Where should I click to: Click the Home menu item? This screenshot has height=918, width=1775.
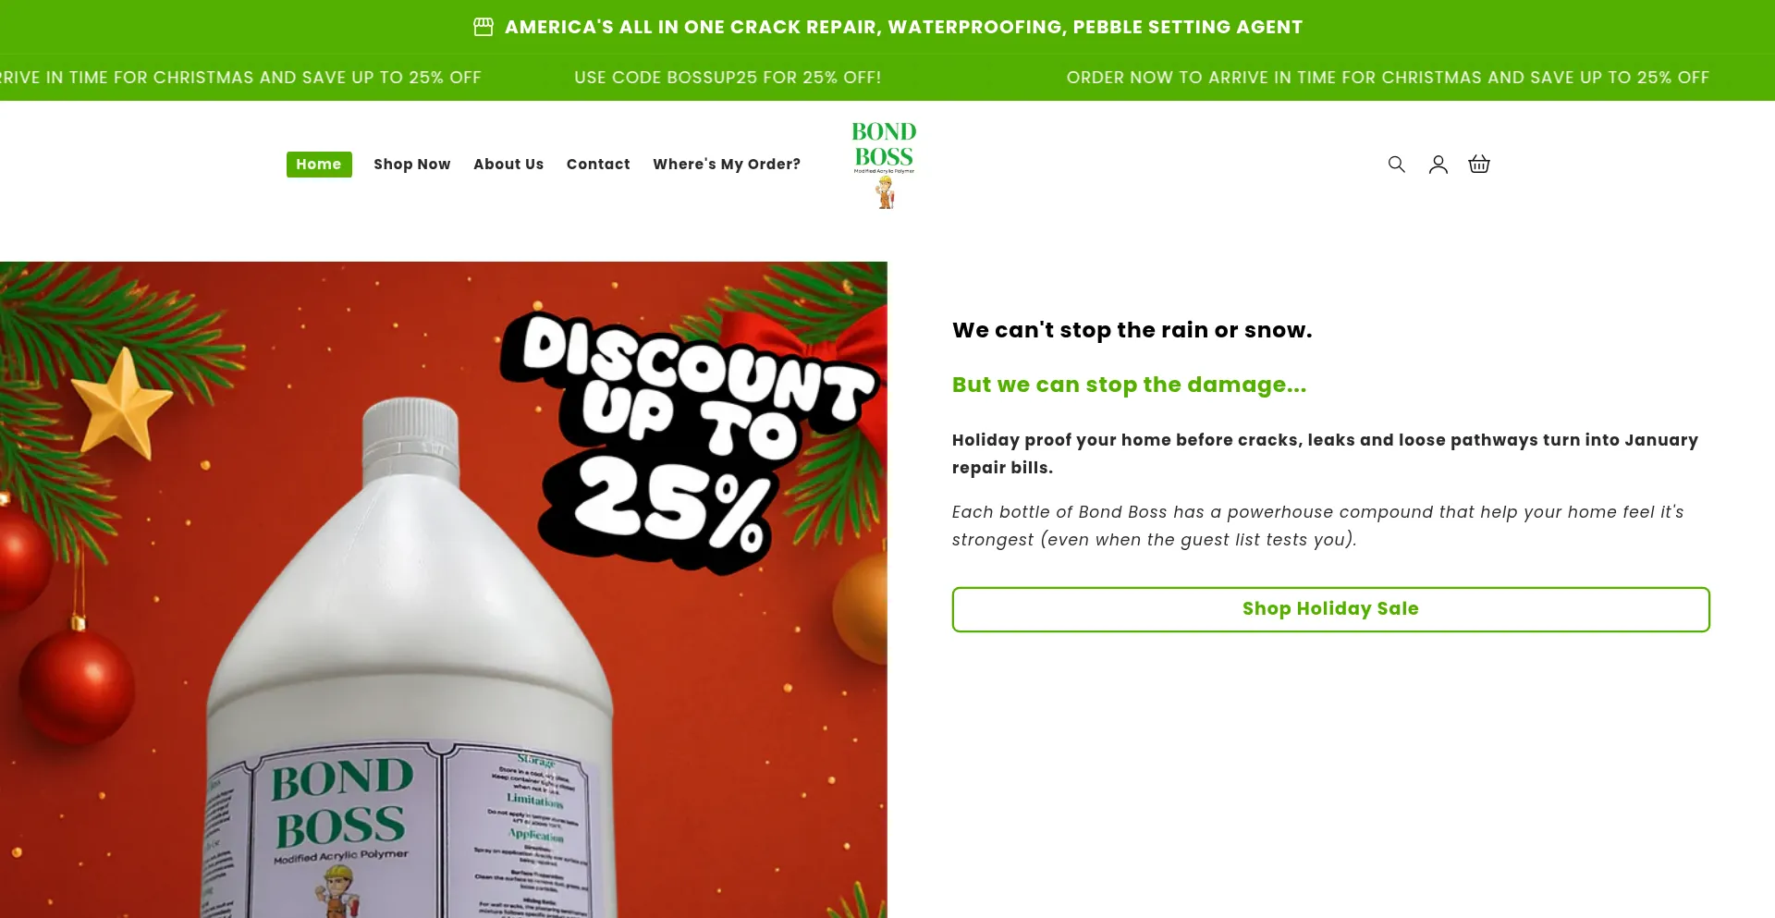pyautogui.click(x=319, y=165)
